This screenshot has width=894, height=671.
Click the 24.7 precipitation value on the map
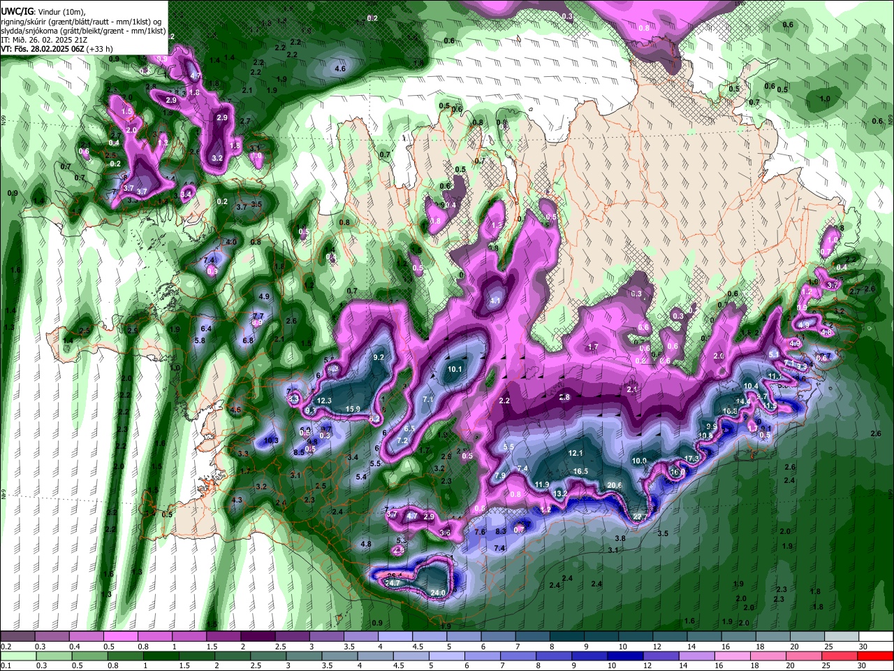tap(393, 583)
